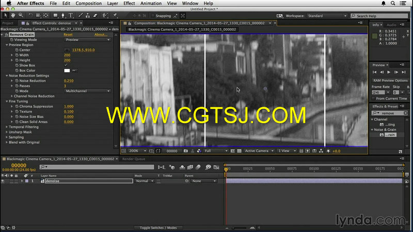Expand the Temporal Filtering group

point(7,127)
